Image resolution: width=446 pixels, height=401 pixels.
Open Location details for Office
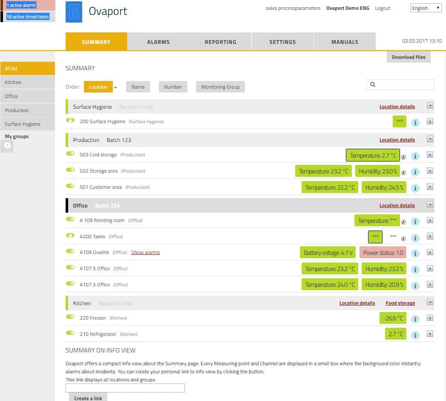click(397, 205)
